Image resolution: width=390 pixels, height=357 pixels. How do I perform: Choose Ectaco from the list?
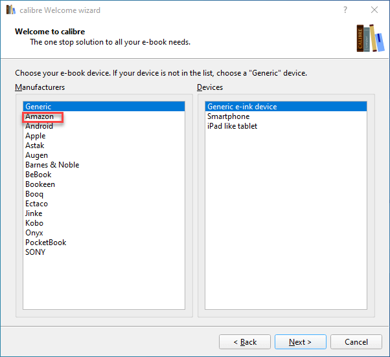point(104,203)
